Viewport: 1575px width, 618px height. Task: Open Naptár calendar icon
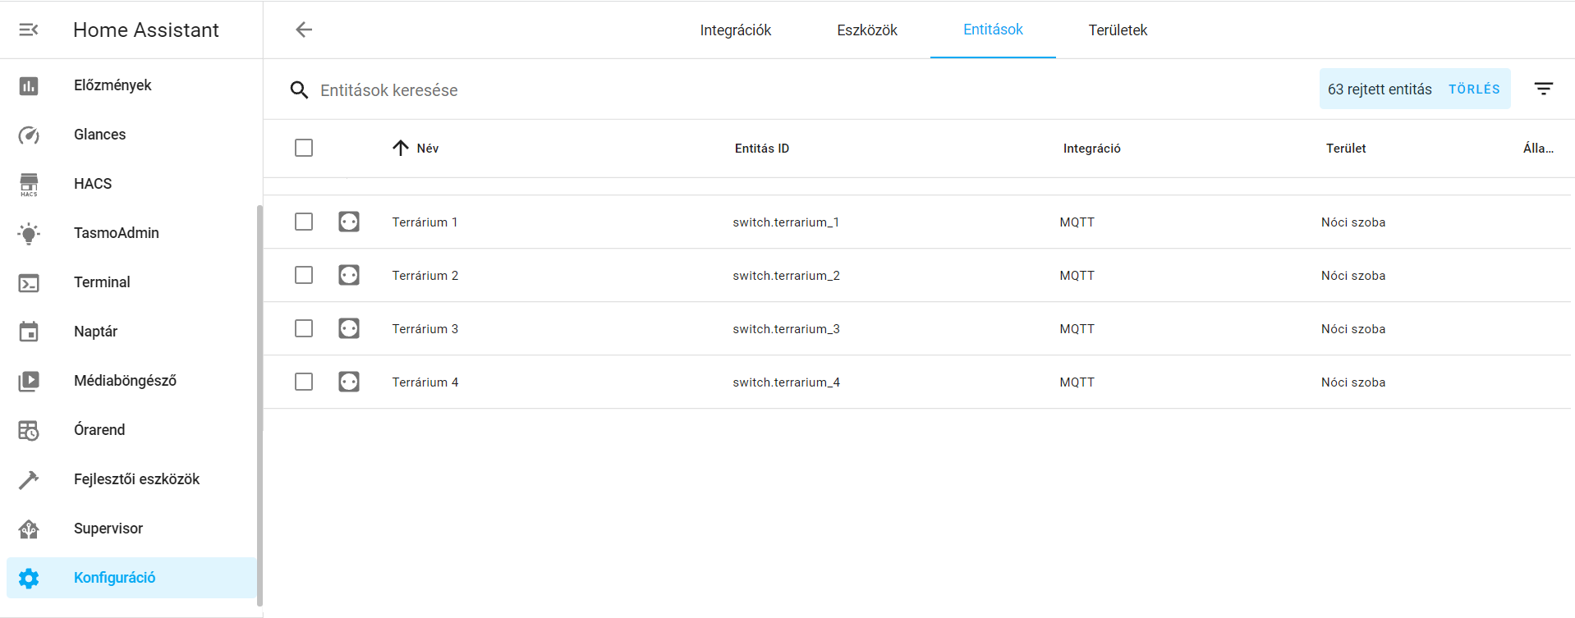point(29,332)
